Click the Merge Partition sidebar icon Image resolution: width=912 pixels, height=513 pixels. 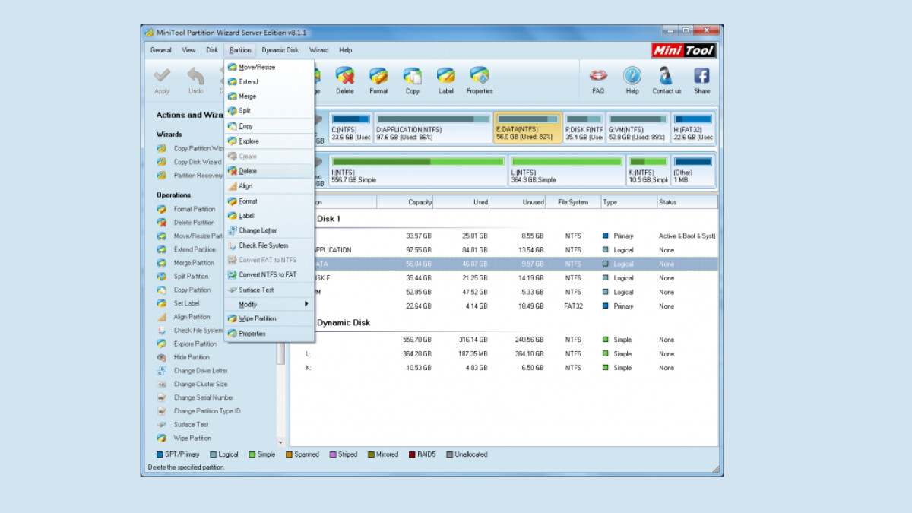pyautogui.click(x=162, y=263)
